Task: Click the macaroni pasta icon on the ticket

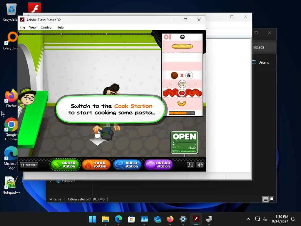Action: click(182, 104)
